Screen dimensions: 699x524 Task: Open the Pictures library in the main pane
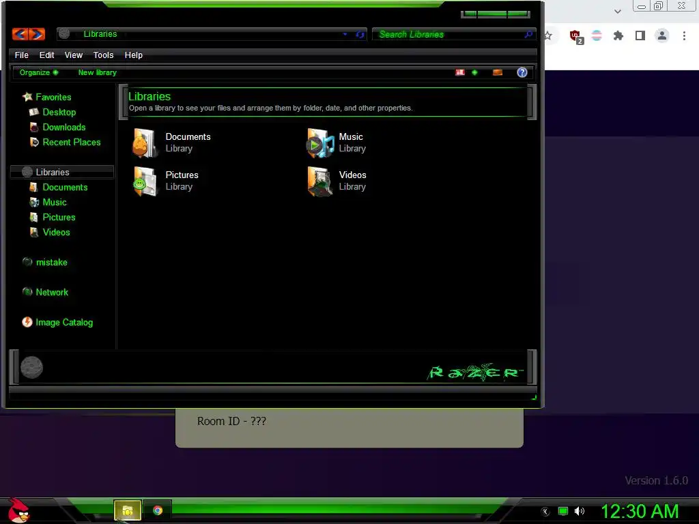point(166,181)
